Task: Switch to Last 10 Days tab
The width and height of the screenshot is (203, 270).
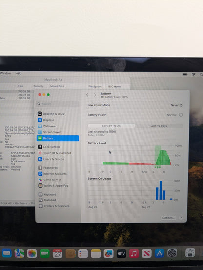Action: click(159, 126)
